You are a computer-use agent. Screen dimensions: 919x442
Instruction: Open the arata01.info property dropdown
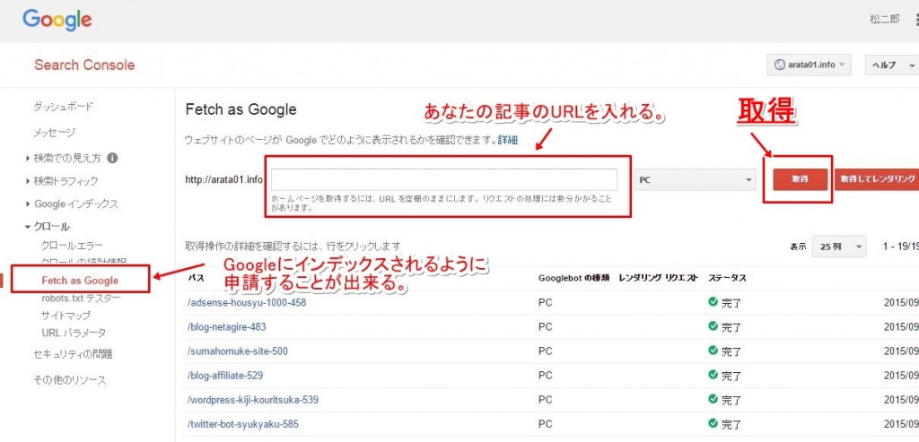coord(809,65)
